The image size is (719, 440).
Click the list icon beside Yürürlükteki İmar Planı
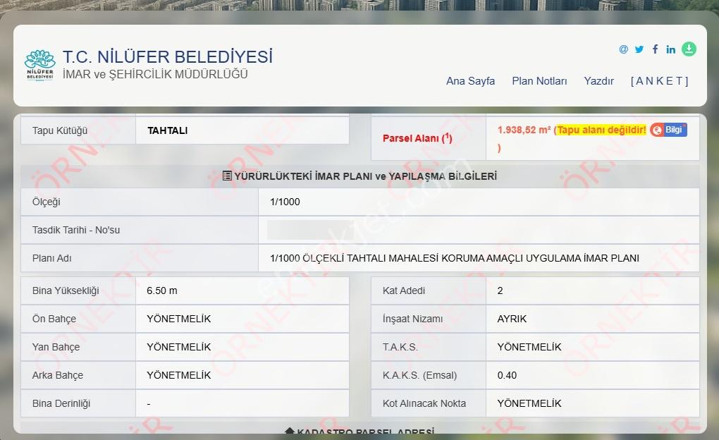[227, 176]
